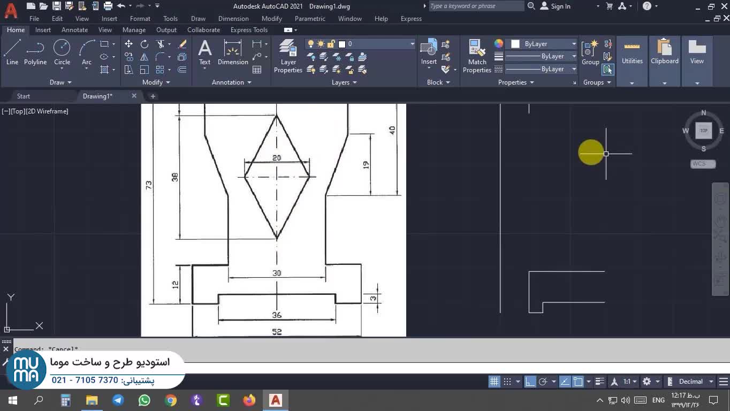Viewport: 730px width, 411px height.
Task: Open the Express menu
Action: [410, 19]
